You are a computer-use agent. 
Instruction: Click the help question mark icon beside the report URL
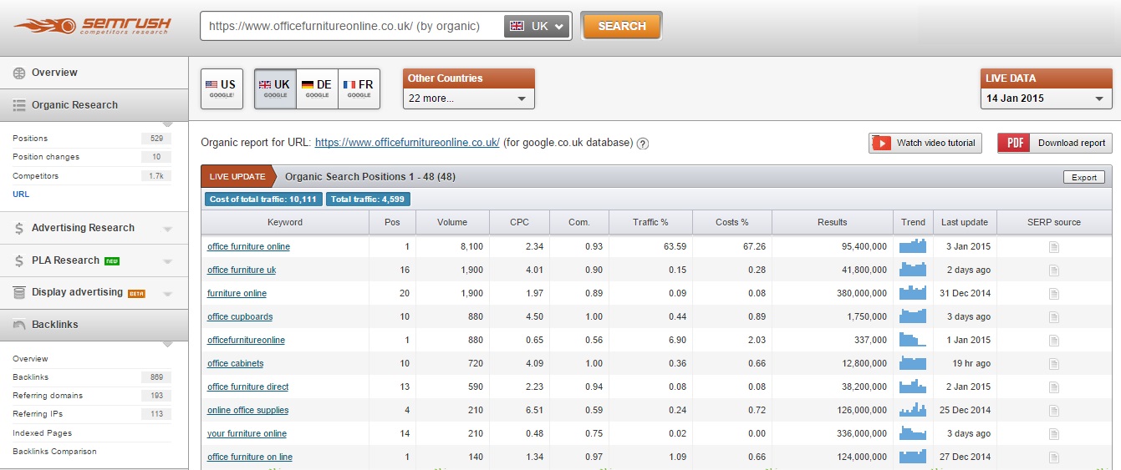coord(643,144)
